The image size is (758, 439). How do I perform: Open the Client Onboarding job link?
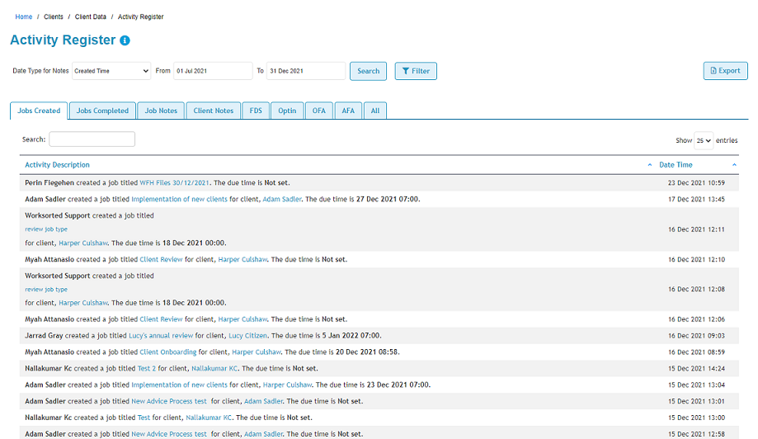(168, 352)
